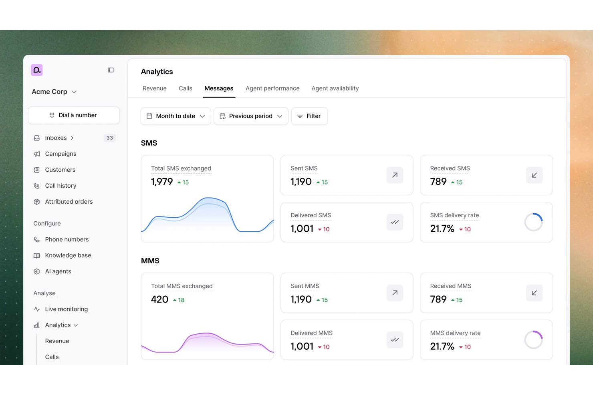This screenshot has height=395, width=593.
Task: Expand the Inboxes chevron
Action: tap(72, 138)
